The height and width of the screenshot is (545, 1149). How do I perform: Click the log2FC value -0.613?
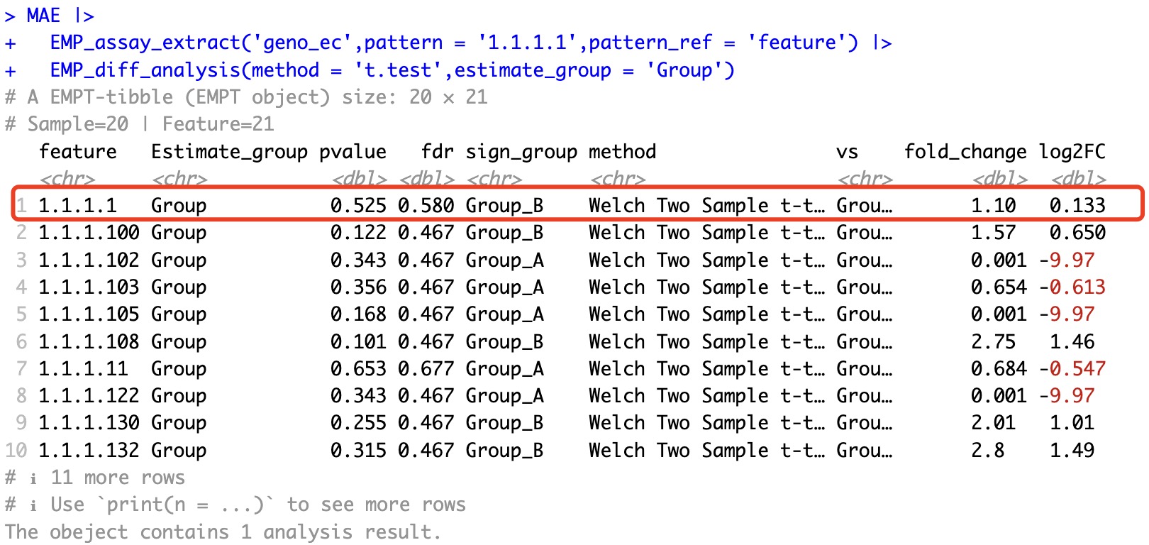click(x=1072, y=287)
